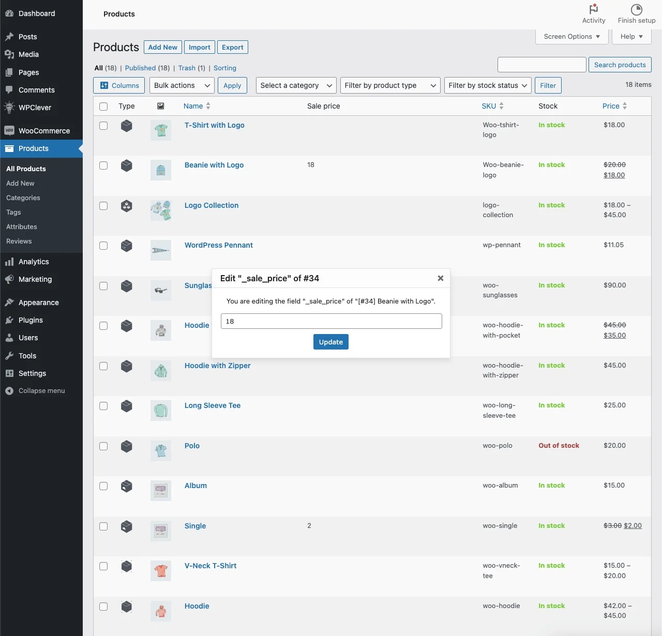Click product type icon for V-Neck T-Shirt
The height and width of the screenshot is (636, 662).
[127, 566]
